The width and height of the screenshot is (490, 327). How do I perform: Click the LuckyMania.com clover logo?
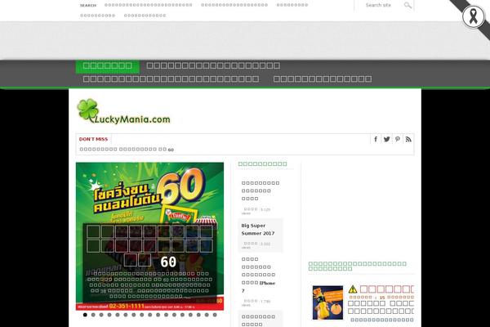tap(124, 112)
